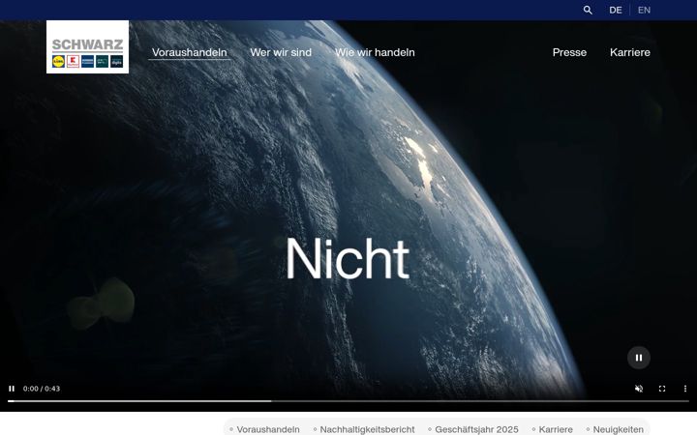Click the 0:00 / 0:43 time display
This screenshot has width=697, height=435.
(x=42, y=389)
